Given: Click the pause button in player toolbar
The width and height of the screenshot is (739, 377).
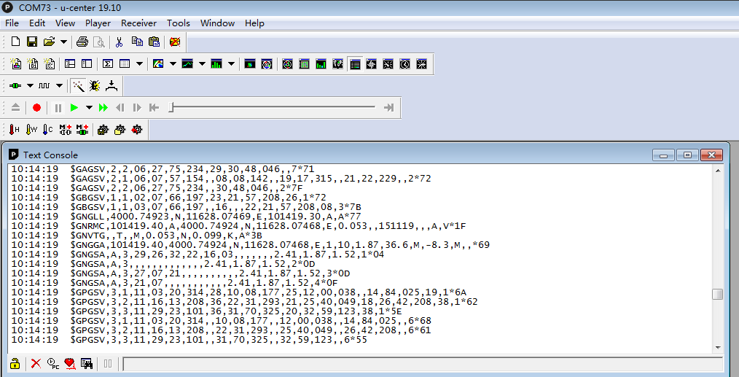Looking at the screenshot, I should click(x=58, y=108).
